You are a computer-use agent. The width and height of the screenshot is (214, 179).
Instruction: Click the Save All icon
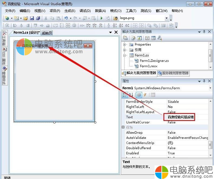click(38, 18)
